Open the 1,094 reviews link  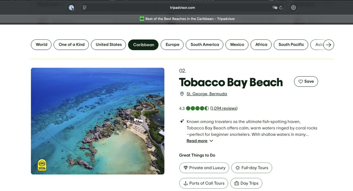tap(224, 108)
